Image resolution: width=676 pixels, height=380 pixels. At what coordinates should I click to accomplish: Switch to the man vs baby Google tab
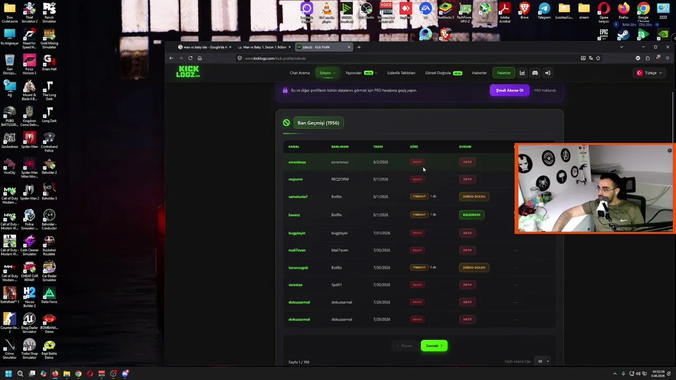(x=205, y=47)
